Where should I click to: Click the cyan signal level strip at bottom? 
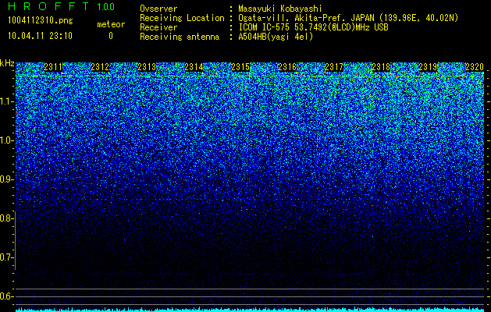pos(250,310)
